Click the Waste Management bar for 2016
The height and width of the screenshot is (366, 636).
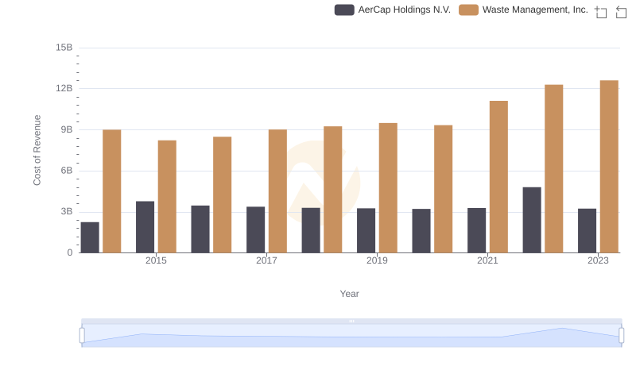point(223,195)
